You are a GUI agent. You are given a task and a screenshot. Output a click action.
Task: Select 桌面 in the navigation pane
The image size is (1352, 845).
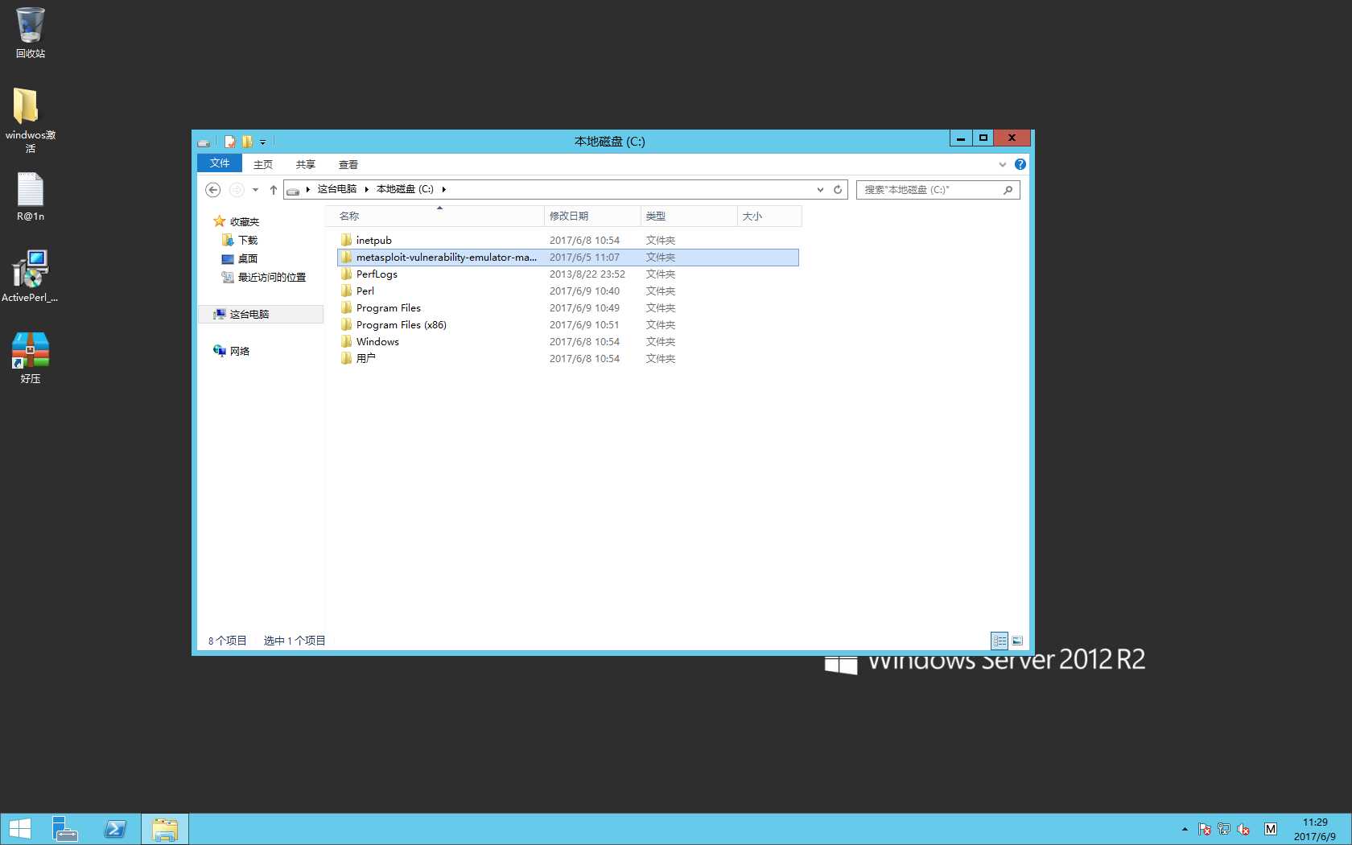pyautogui.click(x=240, y=258)
